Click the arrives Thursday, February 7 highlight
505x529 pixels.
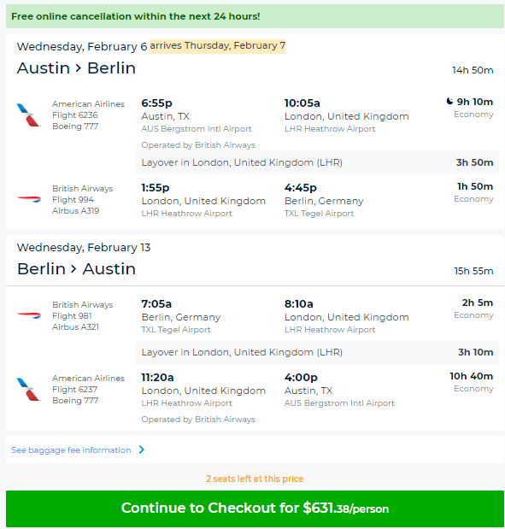pyautogui.click(x=218, y=46)
